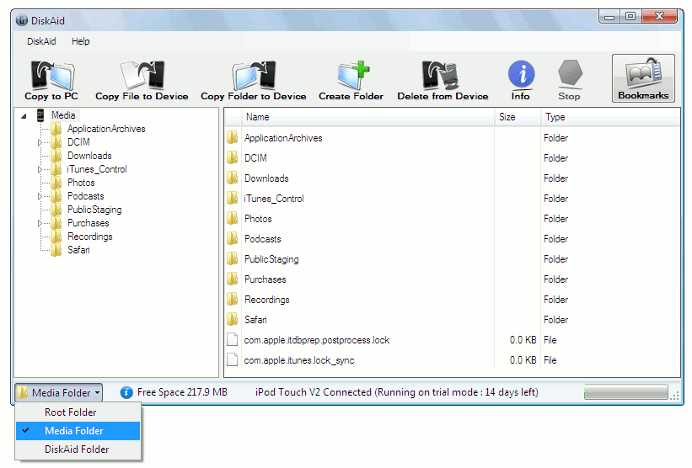This screenshot has width=692, height=468.
Task: Expand the Purchases tree node
Action: (x=40, y=223)
